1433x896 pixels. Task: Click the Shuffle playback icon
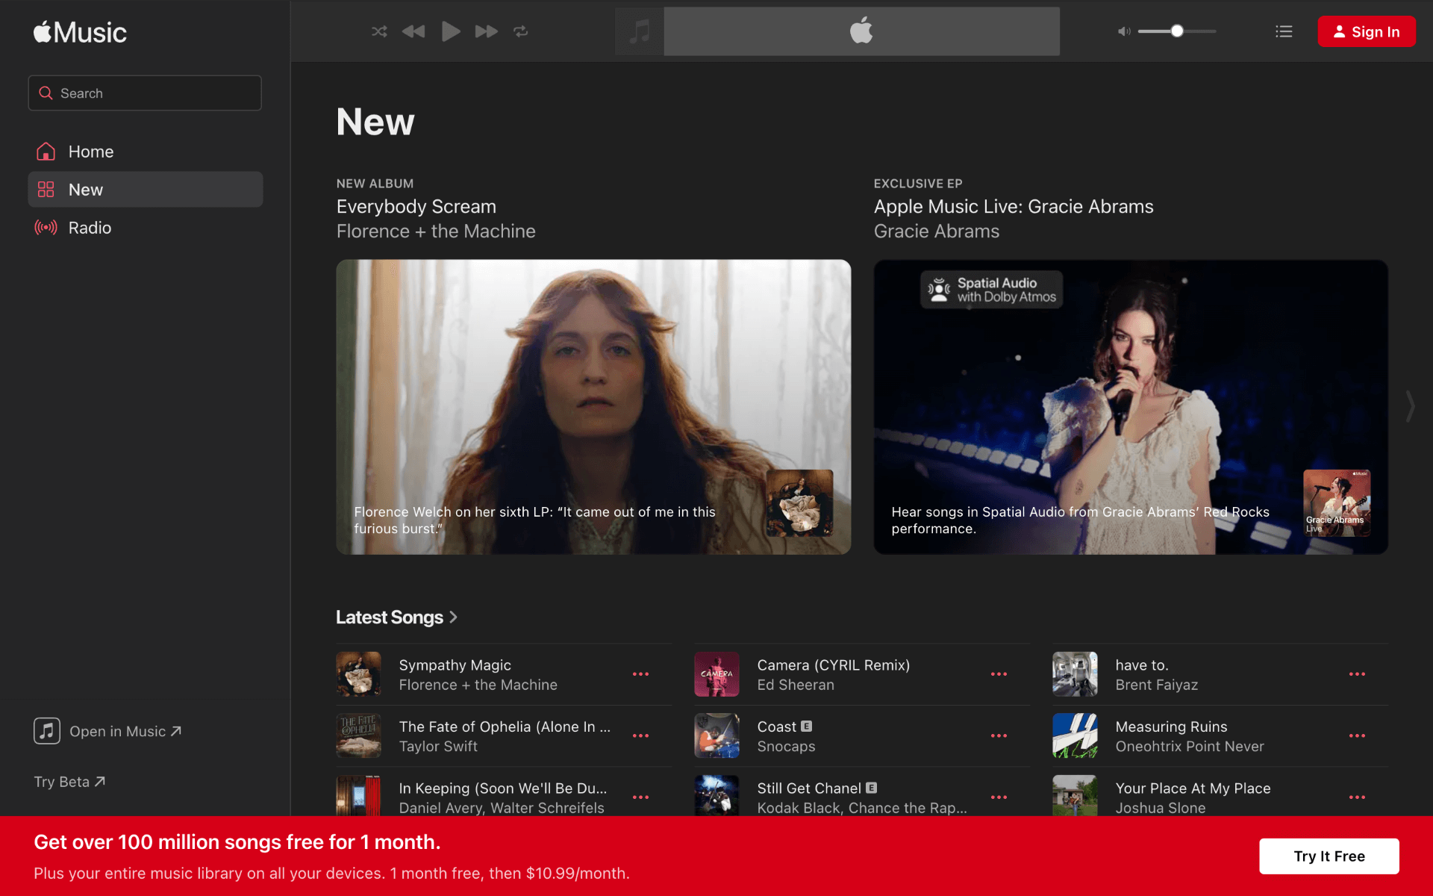click(379, 31)
